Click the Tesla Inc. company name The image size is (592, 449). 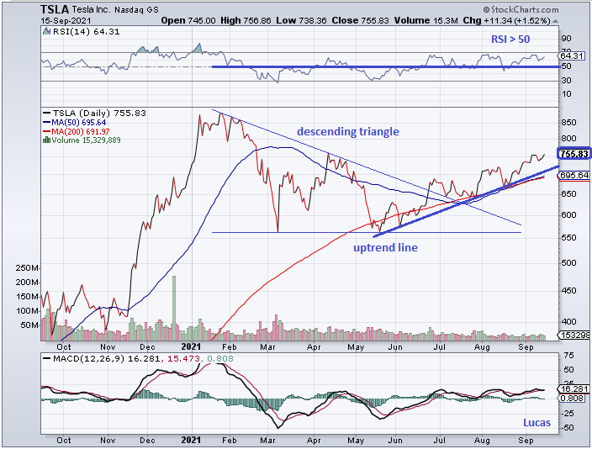click(x=91, y=9)
